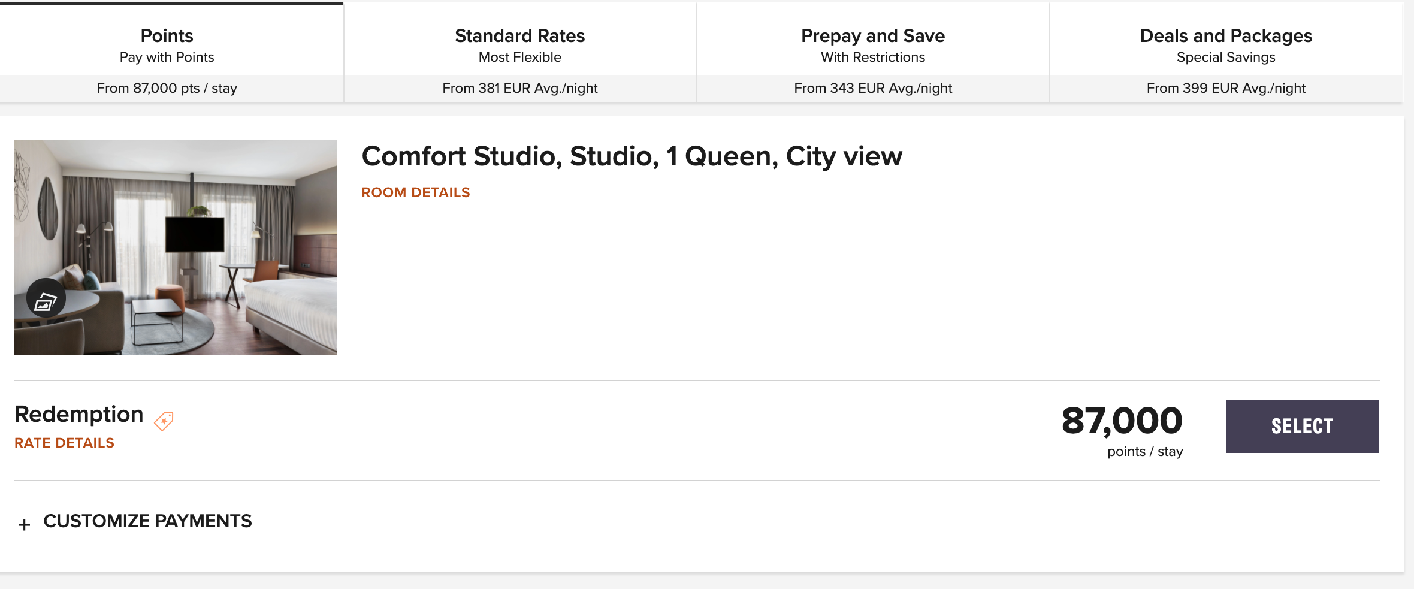Viewport: 1414px width, 589px height.
Task: Open the Deals and Packages tab
Action: pyautogui.click(x=1226, y=36)
